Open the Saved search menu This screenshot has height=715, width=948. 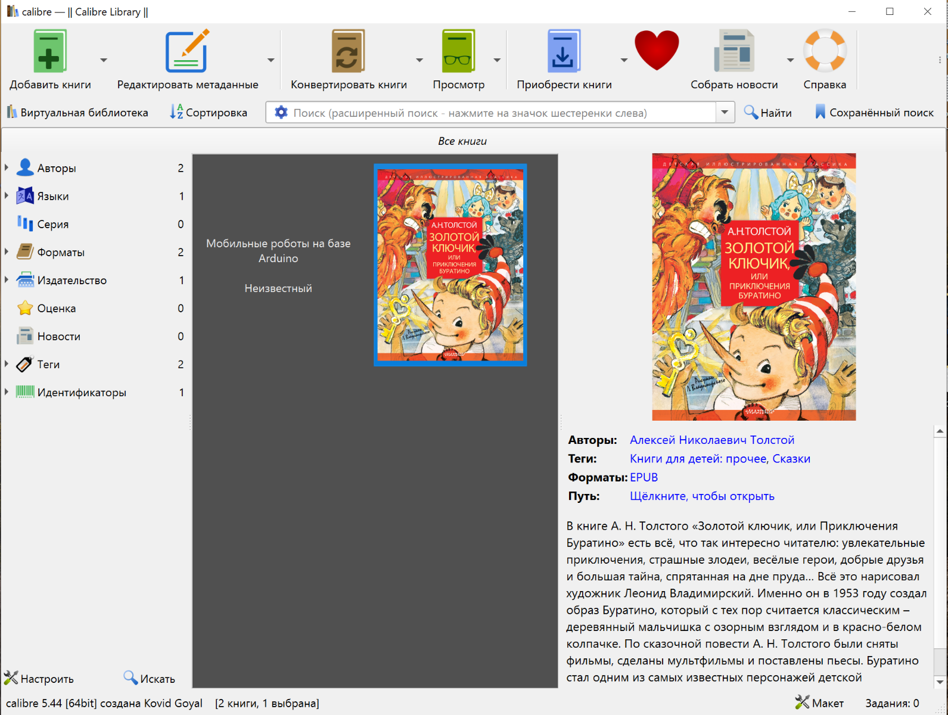tap(874, 113)
